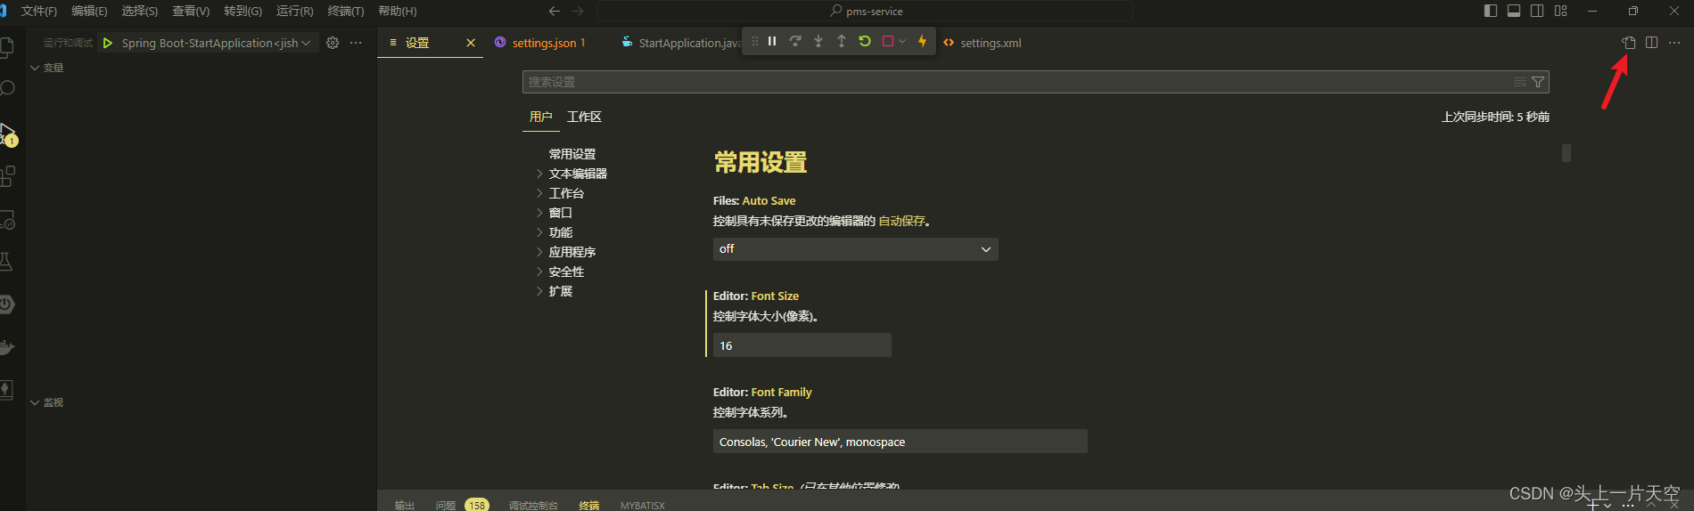Open settings JSON file icon at top right

click(1629, 43)
